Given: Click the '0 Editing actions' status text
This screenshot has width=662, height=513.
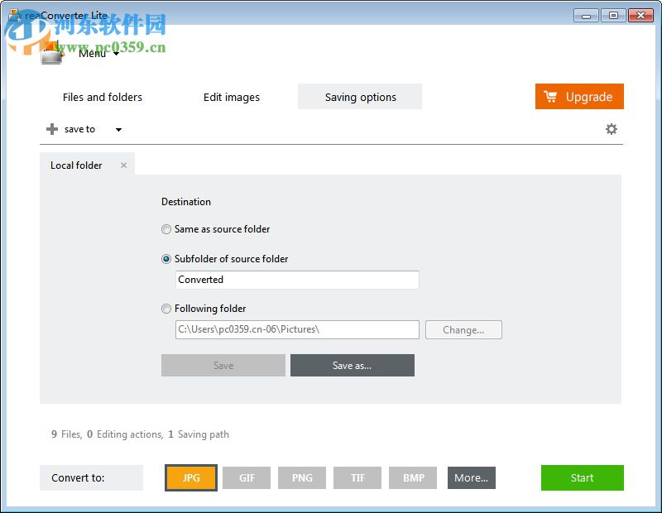Looking at the screenshot, I should [x=125, y=434].
